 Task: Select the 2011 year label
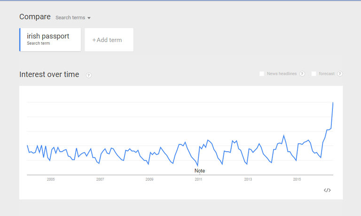[x=199, y=179]
